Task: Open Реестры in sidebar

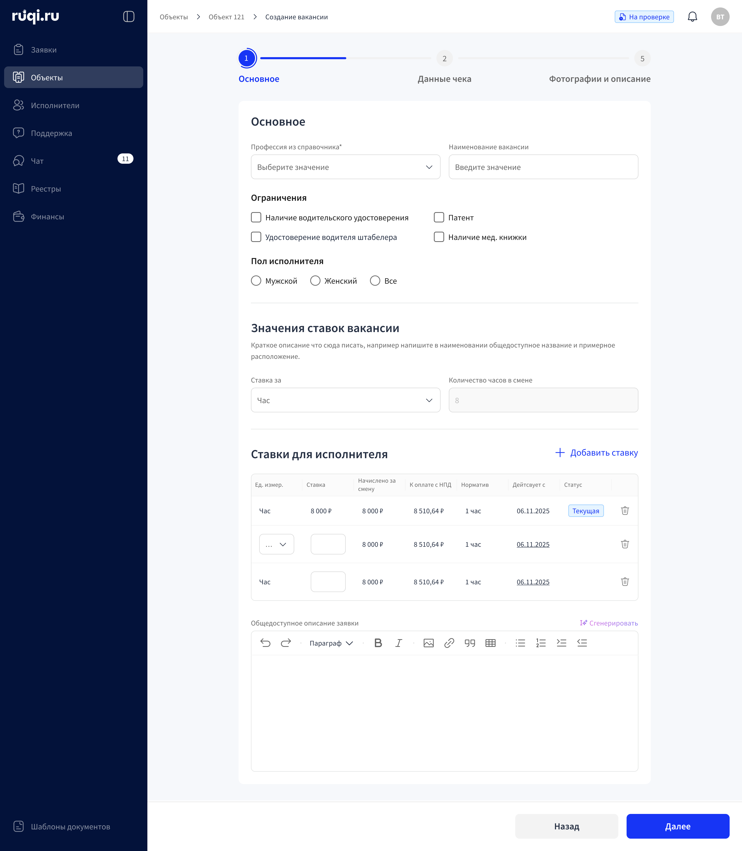Action: 74,189
